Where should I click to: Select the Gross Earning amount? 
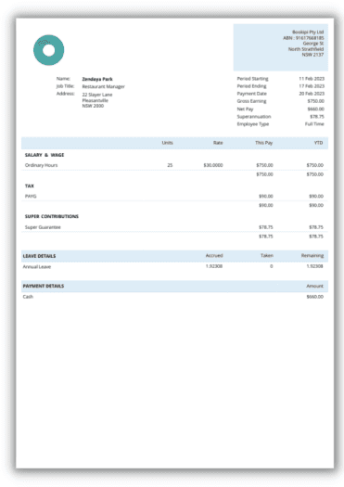tap(316, 101)
